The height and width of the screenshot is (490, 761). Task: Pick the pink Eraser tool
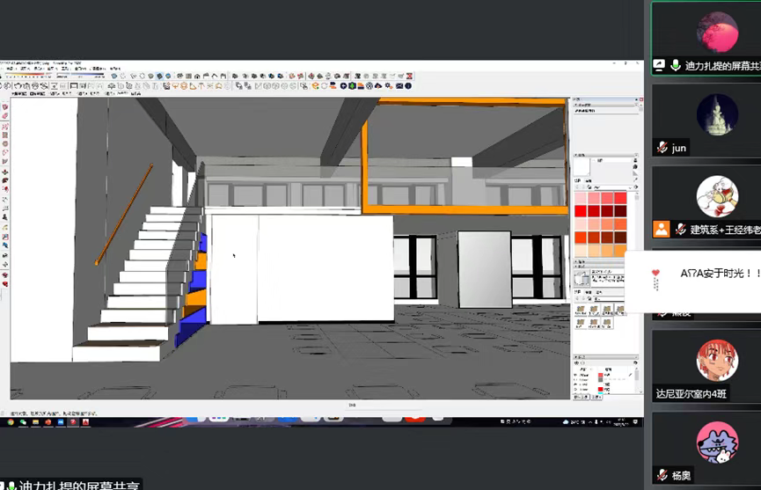coord(4,116)
